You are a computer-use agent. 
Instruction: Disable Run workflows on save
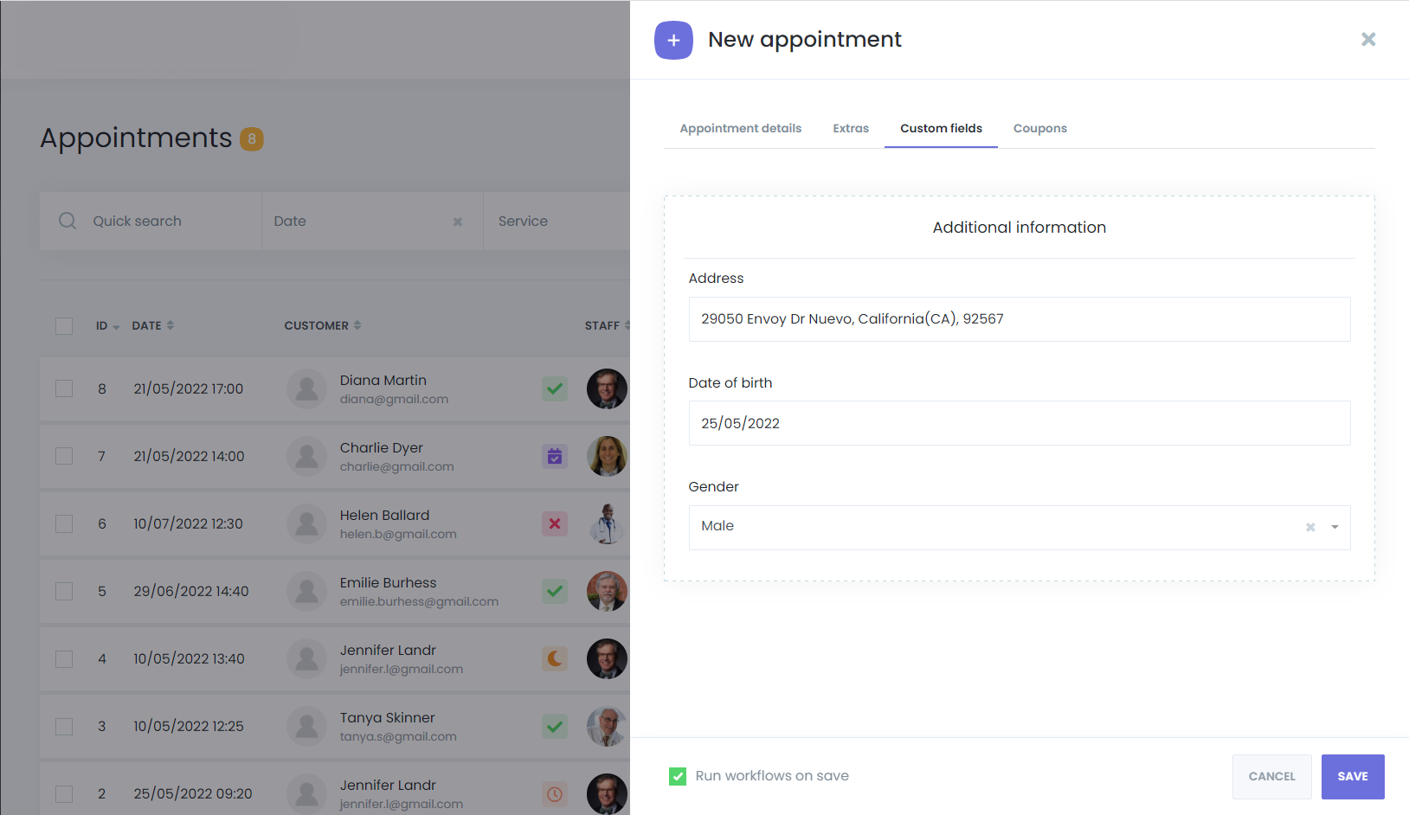(678, 776)
